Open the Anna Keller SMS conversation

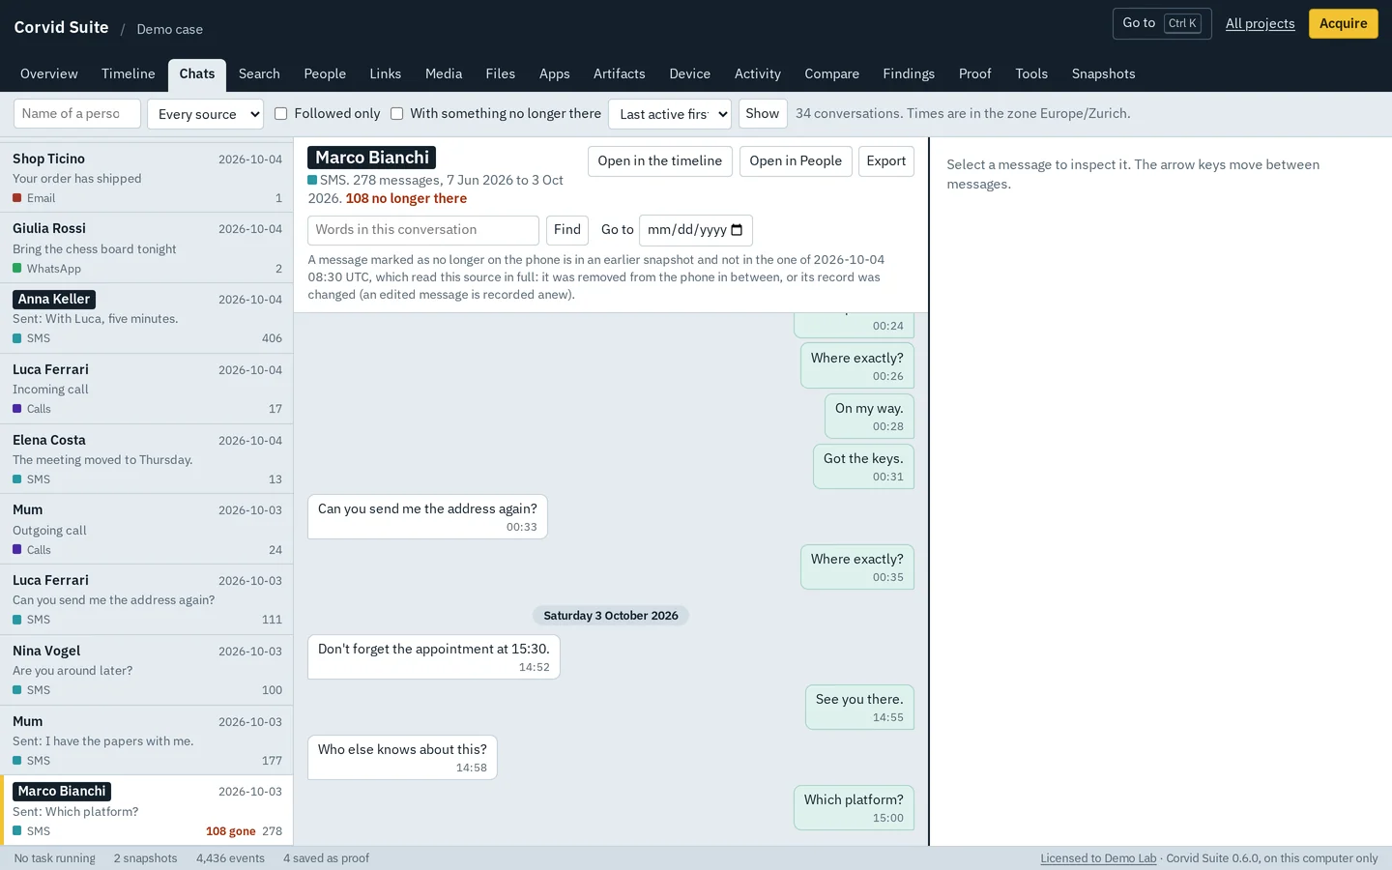[x=147, y=318]
